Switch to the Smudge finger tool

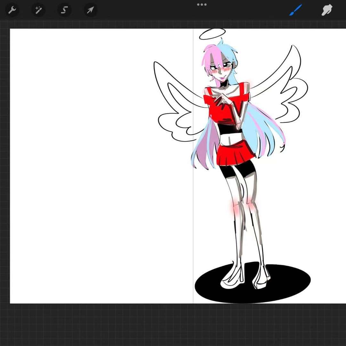point(327,10)
